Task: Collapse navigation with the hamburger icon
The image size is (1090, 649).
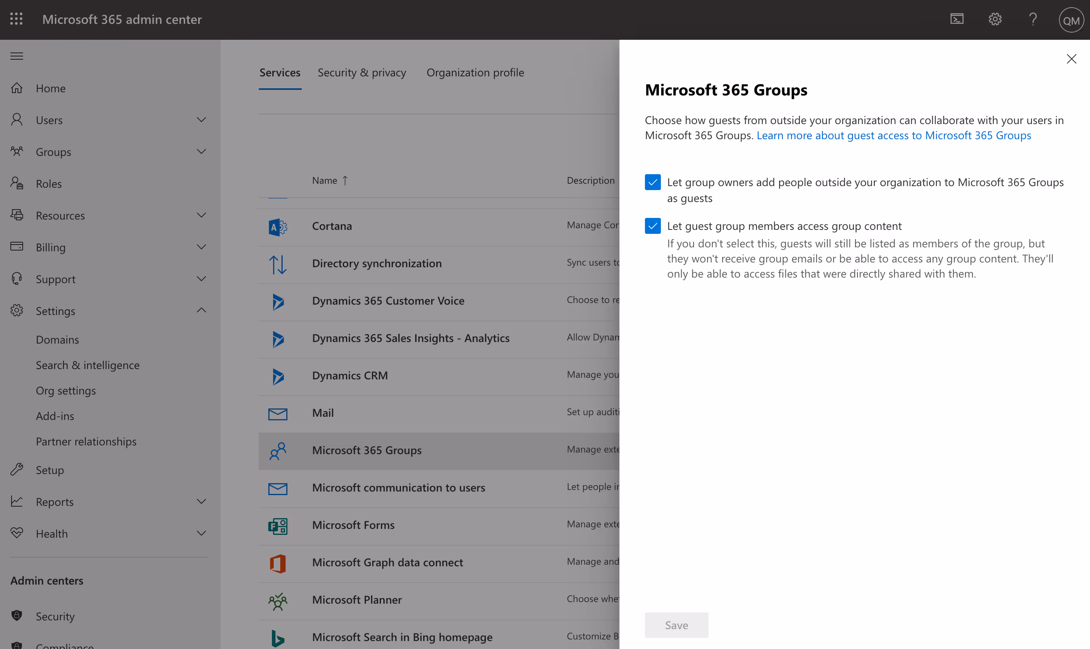Action: pos(16,56)
